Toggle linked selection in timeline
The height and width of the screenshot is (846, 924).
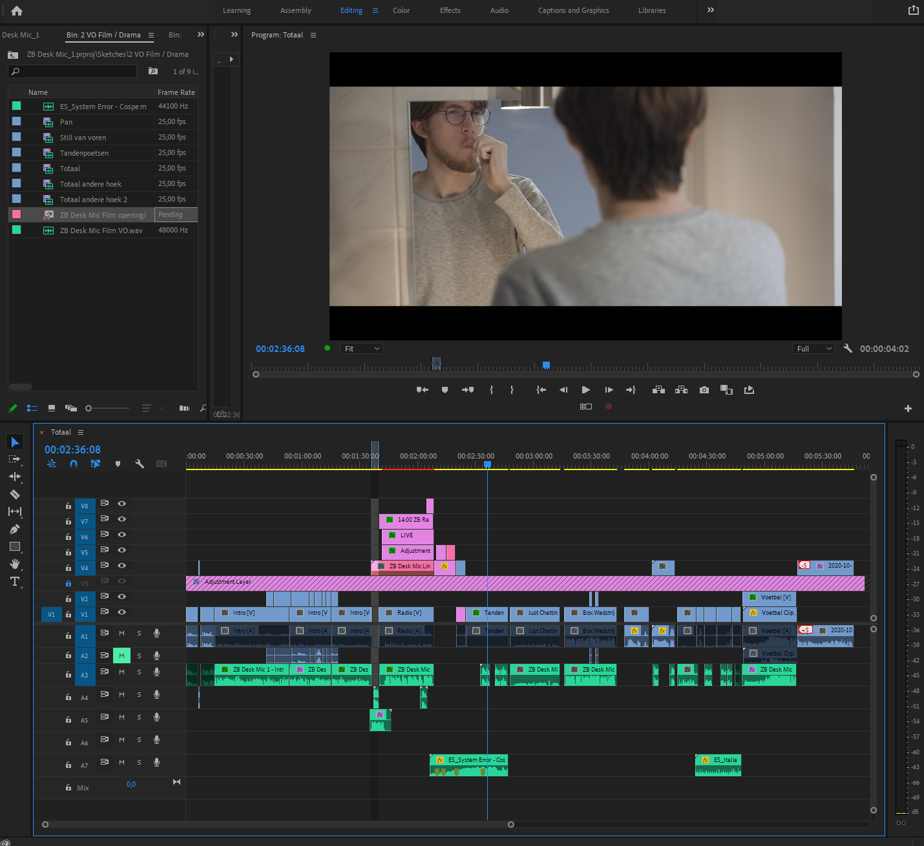[96, 464]
